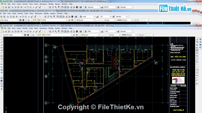Open 1-100 dimension style dropdown

(115, 31)
